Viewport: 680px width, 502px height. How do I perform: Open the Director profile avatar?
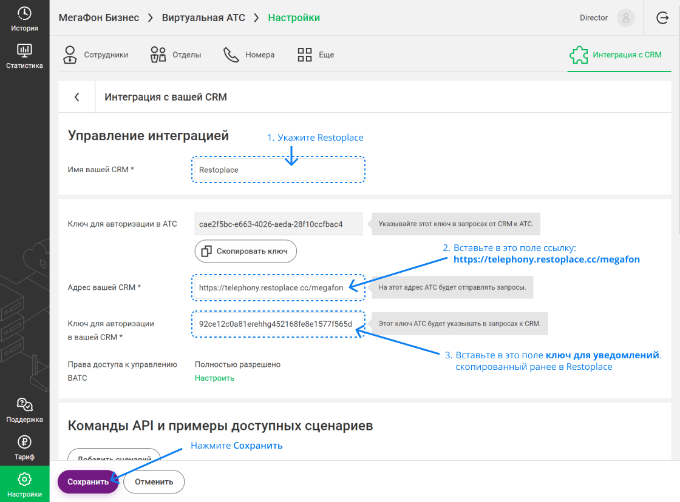(625, 18)
